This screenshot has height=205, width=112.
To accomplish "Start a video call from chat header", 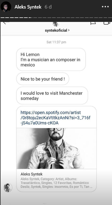I will tap(107, 23).
